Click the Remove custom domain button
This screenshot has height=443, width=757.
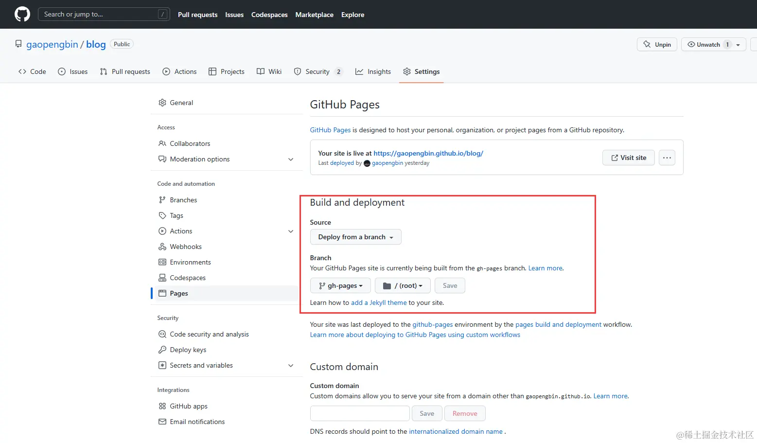pyautogui.click(x=465, y=413)
